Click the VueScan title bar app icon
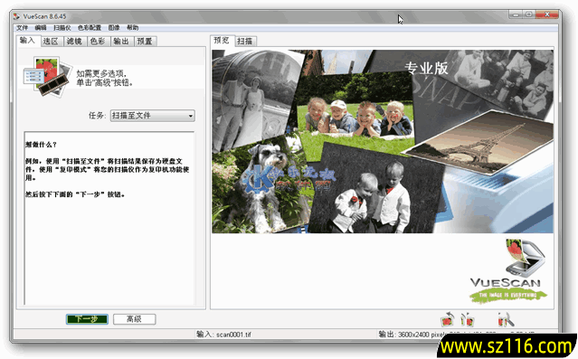Image resolution: width=578 pixels, height=359 pixels. (x=16, y=16)
